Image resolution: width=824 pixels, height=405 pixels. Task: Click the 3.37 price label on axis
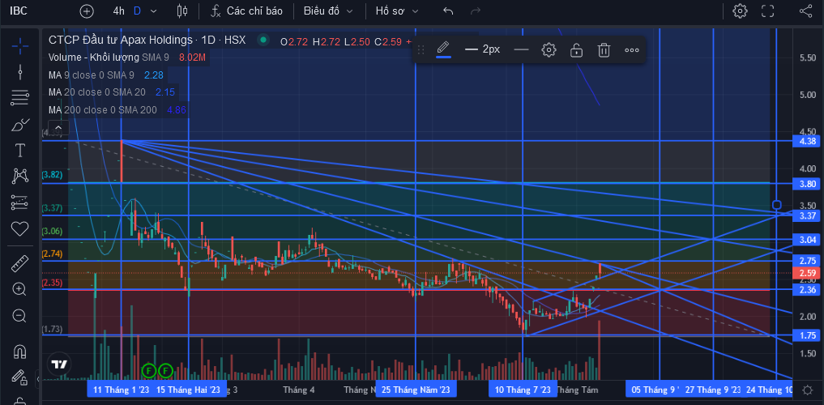807,216
